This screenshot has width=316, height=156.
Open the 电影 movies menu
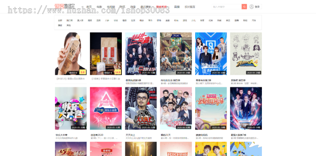click(99, 7)
